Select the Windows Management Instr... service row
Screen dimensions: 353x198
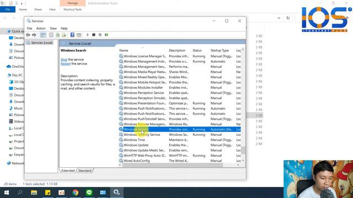point(180,61)
